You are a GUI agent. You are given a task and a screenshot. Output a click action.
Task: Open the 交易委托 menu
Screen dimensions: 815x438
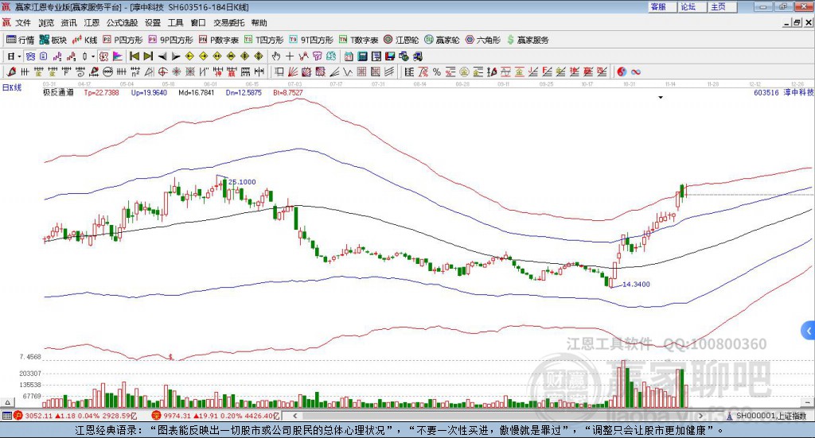(228, 23)
